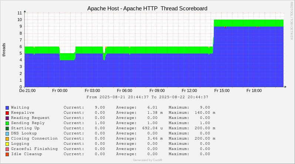This screenshot has height=164, width=295.
Task: Click the 'Closing Connection' legend label
Action: tap(34, 139)
